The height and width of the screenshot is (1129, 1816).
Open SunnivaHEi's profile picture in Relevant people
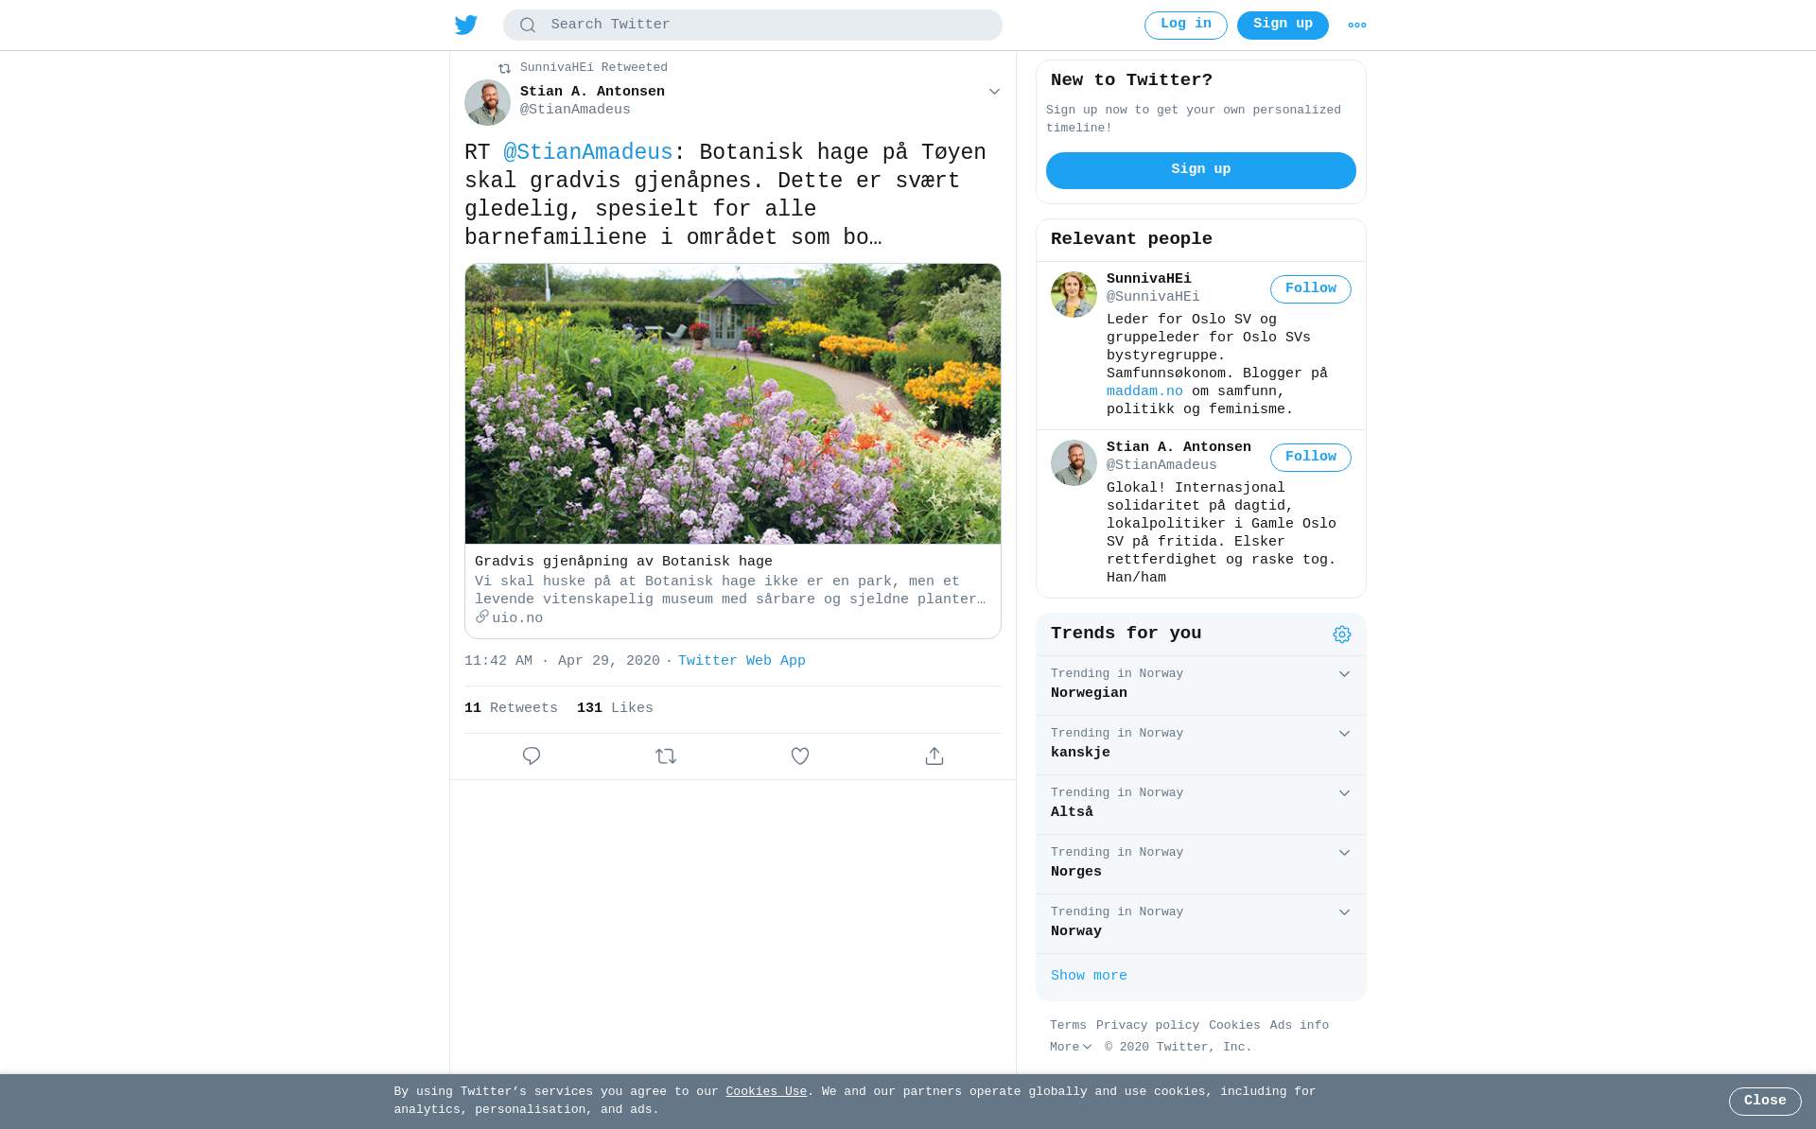[1074, 294]
